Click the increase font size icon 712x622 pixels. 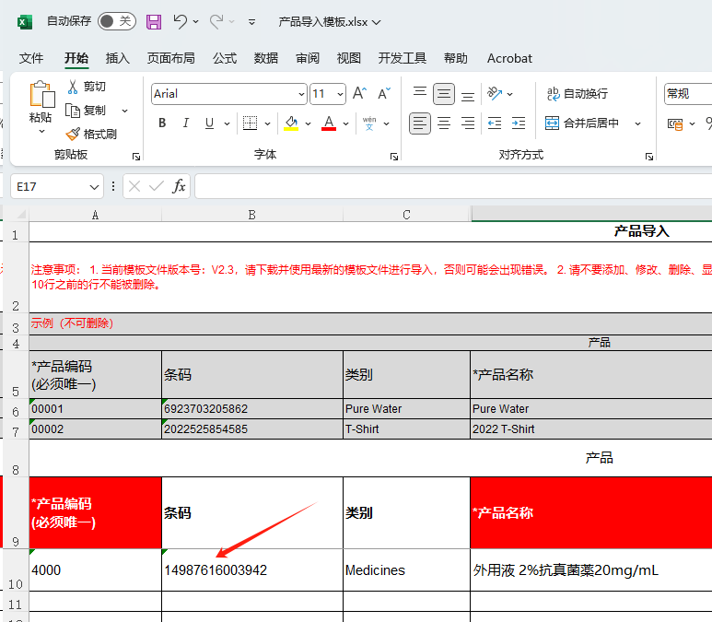(x=359, y=94)
